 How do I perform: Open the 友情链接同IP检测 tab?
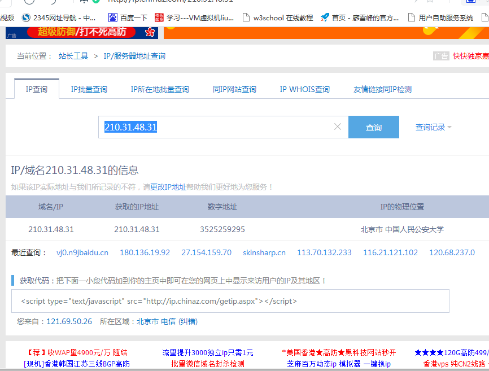pyautogui.click(x=382, y=89)
